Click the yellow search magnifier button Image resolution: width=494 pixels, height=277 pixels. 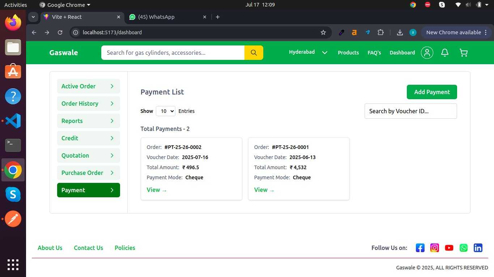point(254,53)
